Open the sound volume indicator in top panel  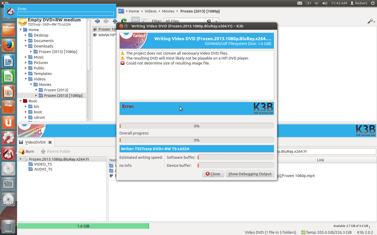pyautogui.click(x=325, y=3)
